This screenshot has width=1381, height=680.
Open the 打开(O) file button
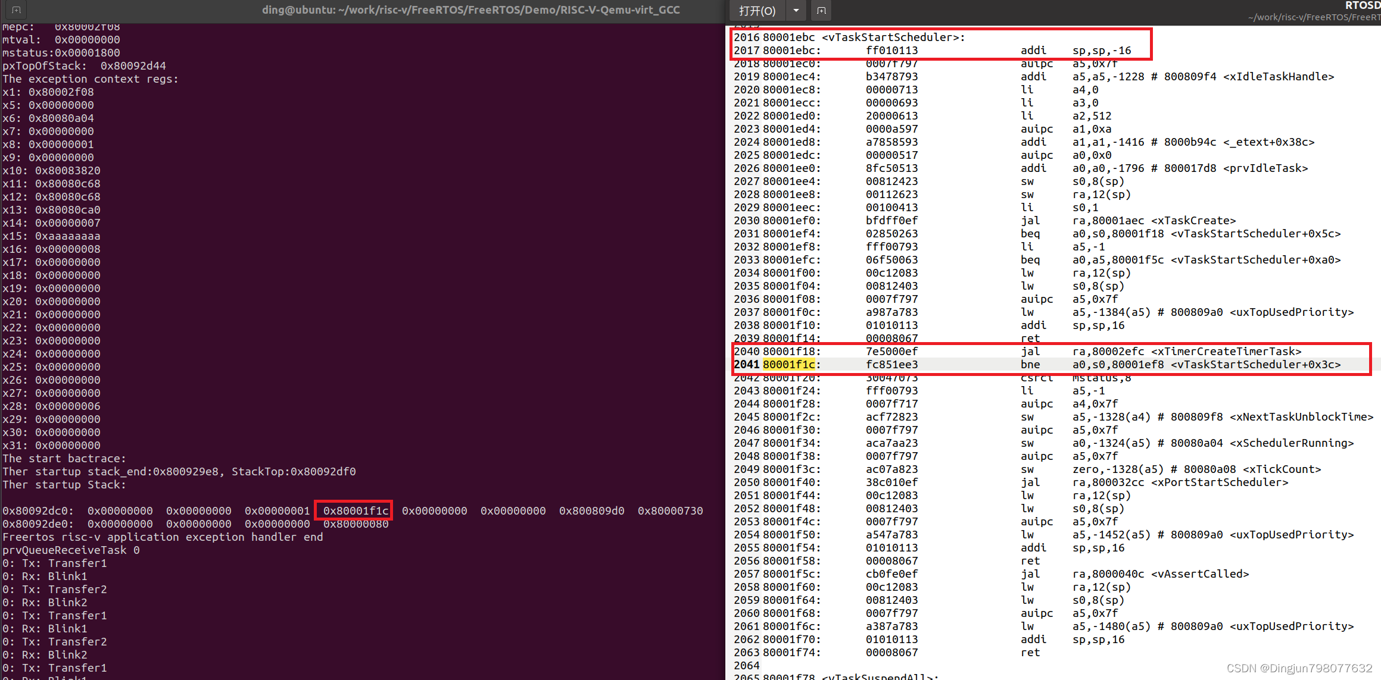(x=757, y=11)
